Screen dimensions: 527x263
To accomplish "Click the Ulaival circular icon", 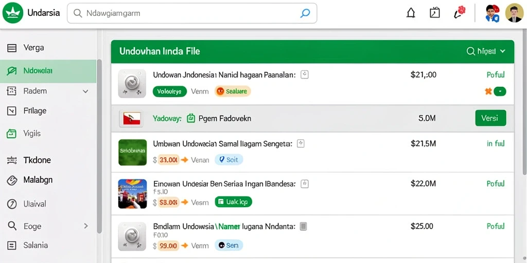I will pyautogui.click(x=12, y=204).
